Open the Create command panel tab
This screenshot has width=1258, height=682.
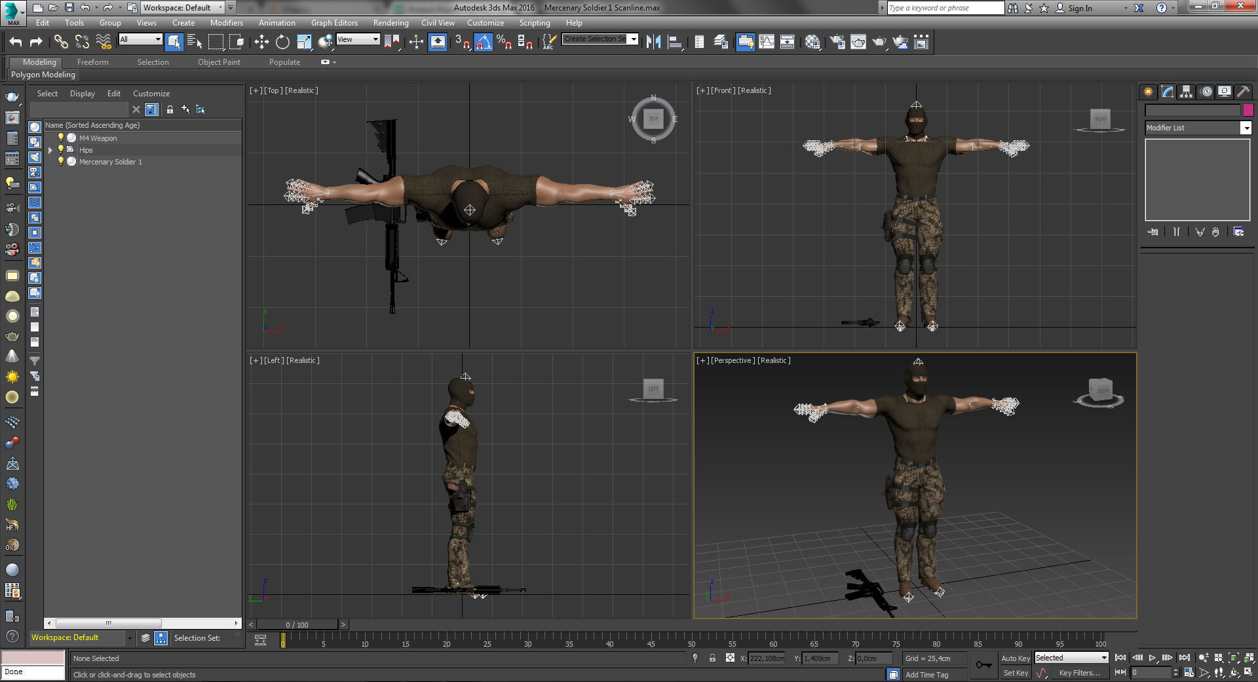coord(1148,92)
